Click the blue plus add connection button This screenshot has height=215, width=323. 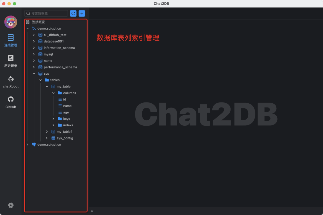click(82, 13)
